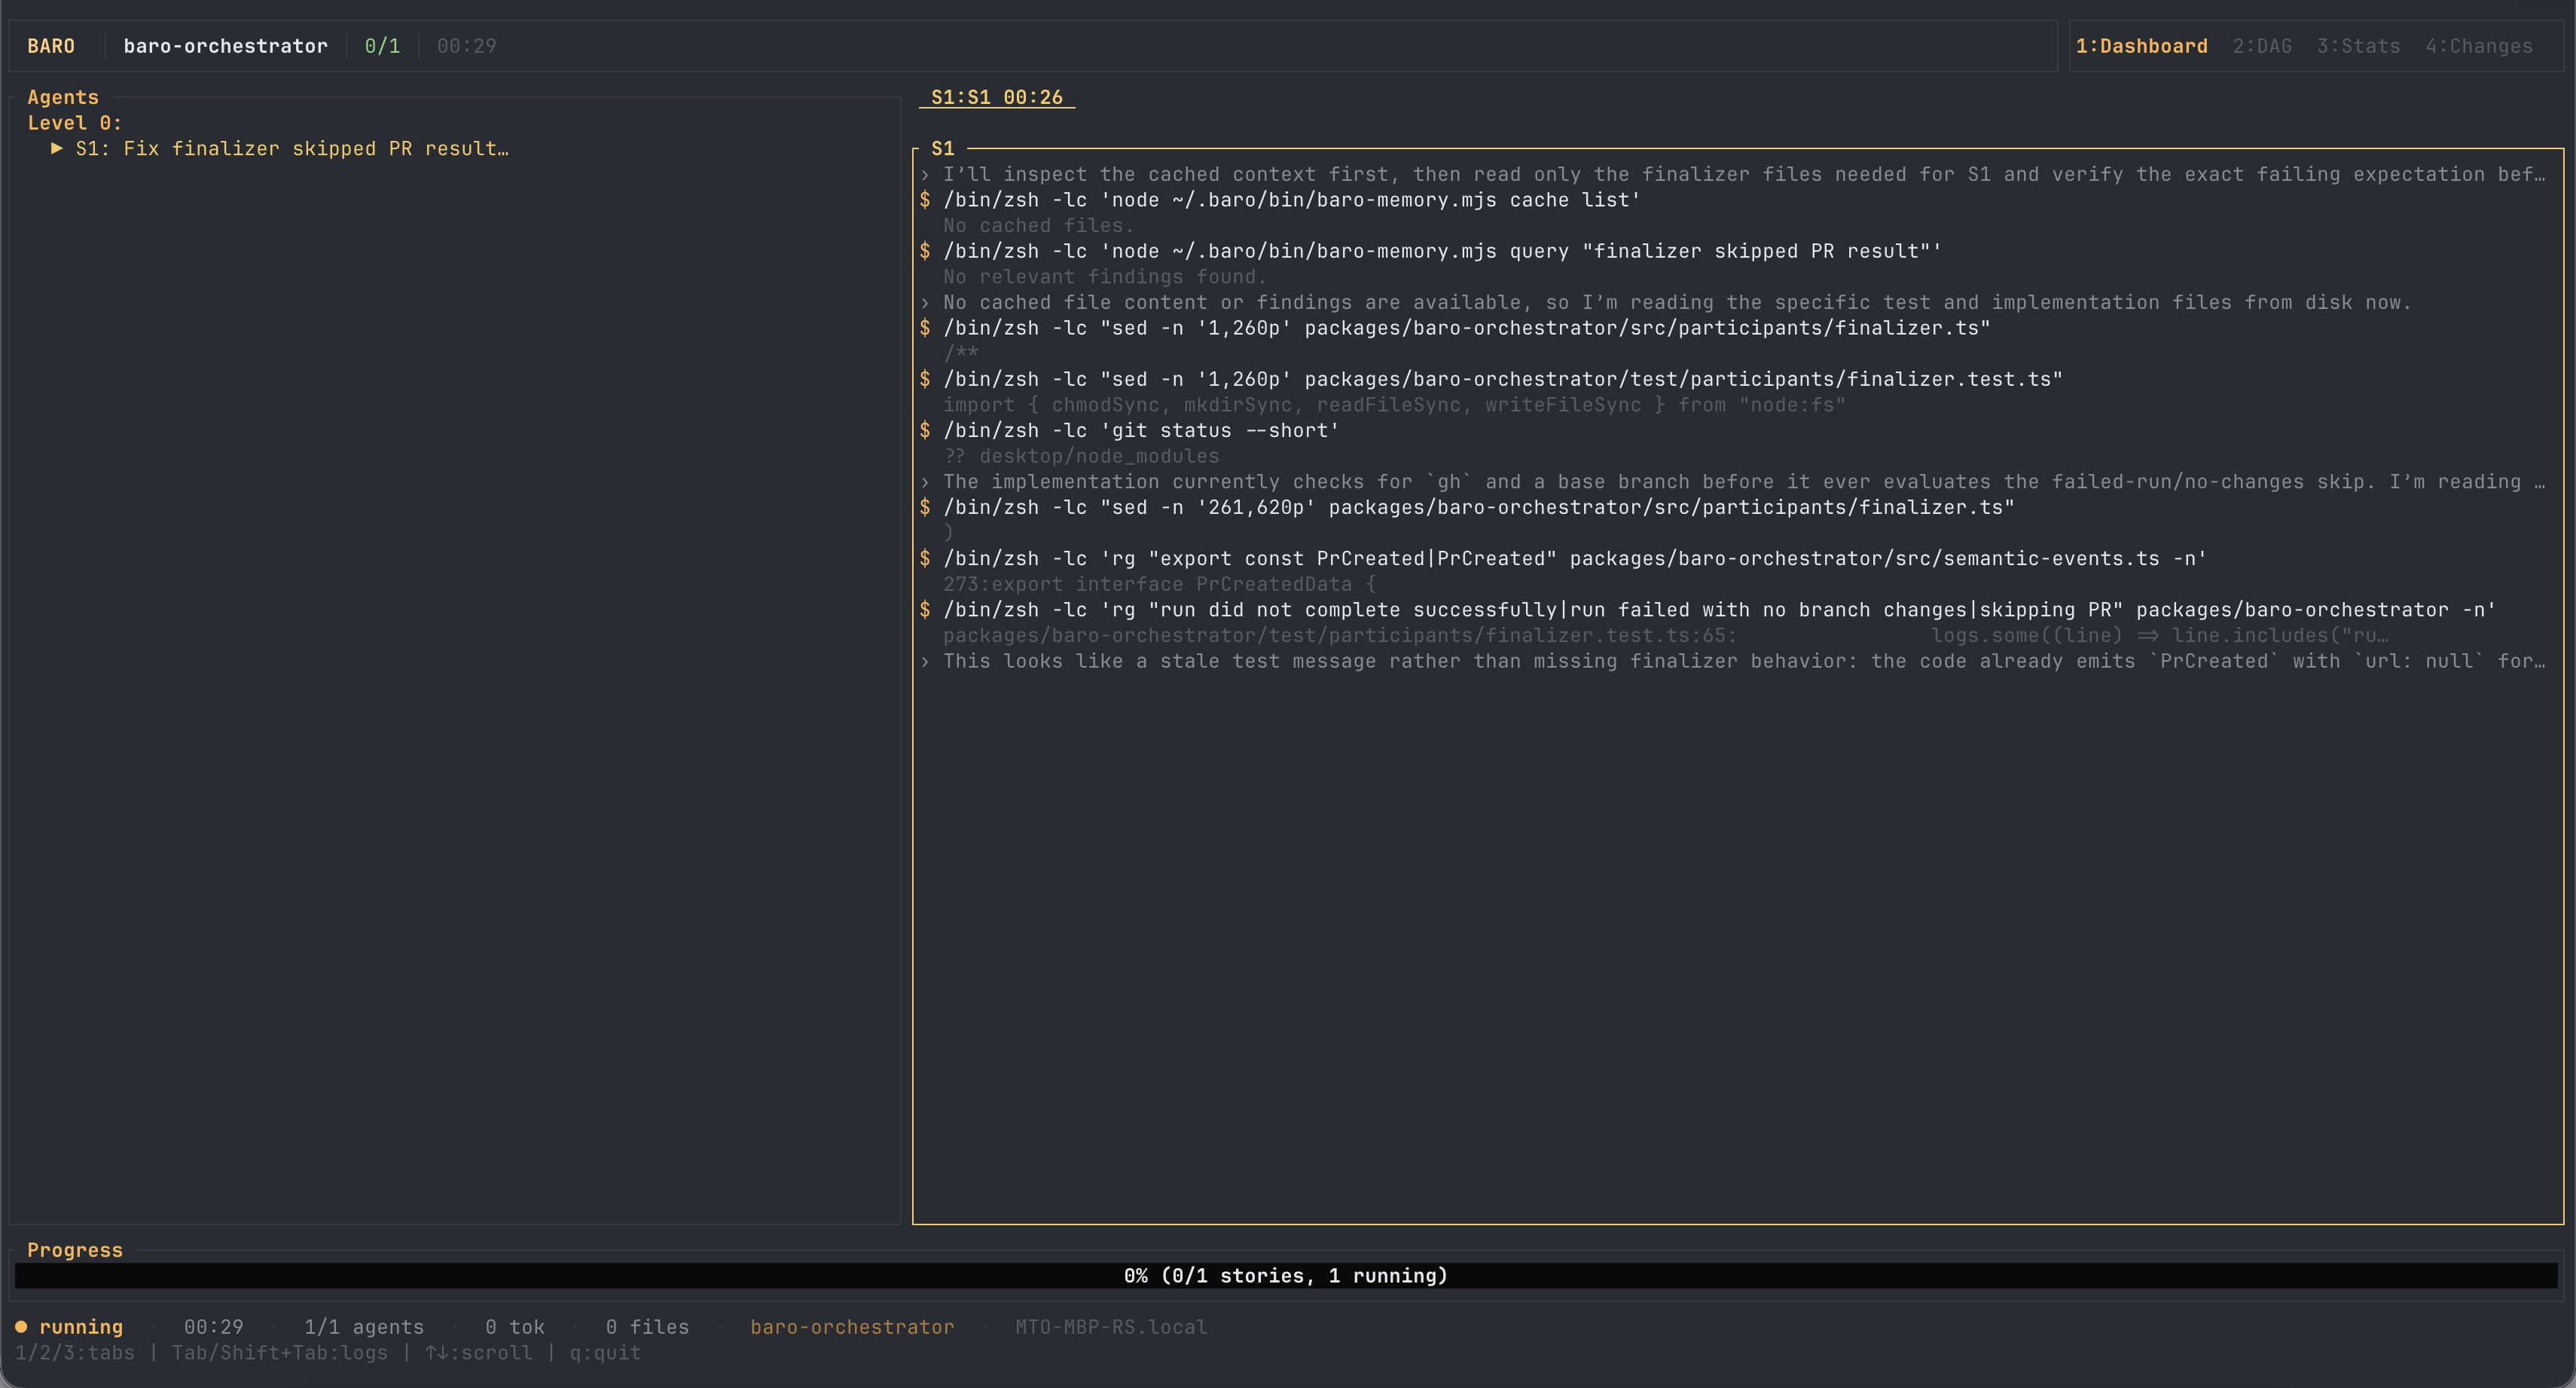Screen dimensions: 2576x1388
Task: Click the 0 tok status entry
Action: coord(515,1327)
